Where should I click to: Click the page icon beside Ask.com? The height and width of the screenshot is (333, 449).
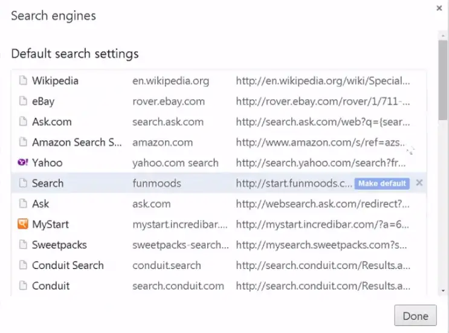(x=23, y=121)
